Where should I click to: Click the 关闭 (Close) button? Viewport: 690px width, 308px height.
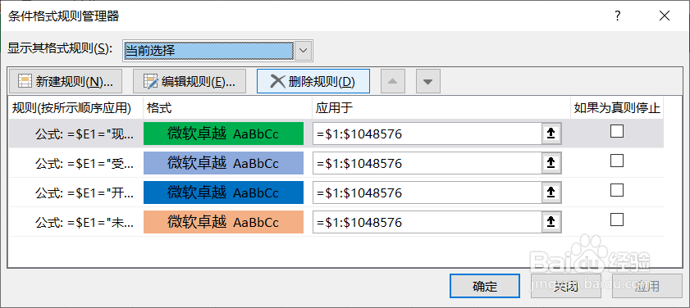(566, 287)
